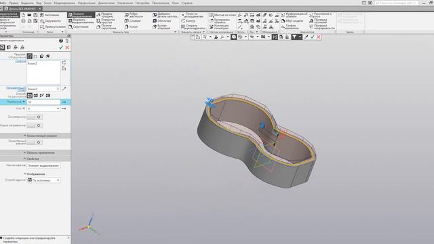
Task: Run Проверка коллизий collision check
Action: [319, 21]
